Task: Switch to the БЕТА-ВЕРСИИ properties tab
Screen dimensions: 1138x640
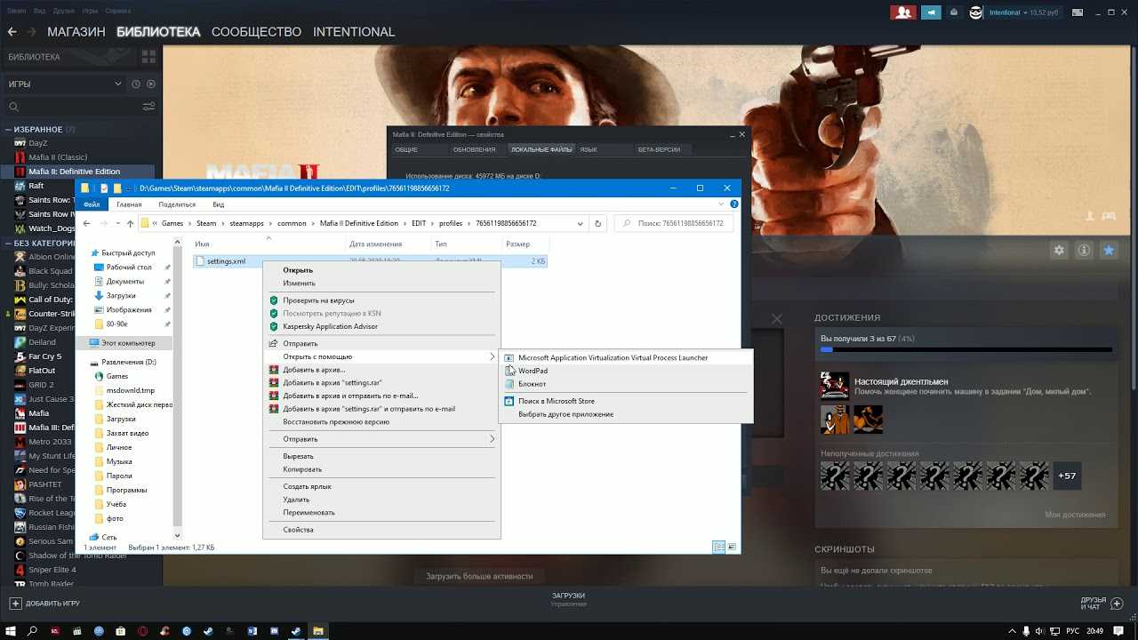Action: tap(659, 149)
